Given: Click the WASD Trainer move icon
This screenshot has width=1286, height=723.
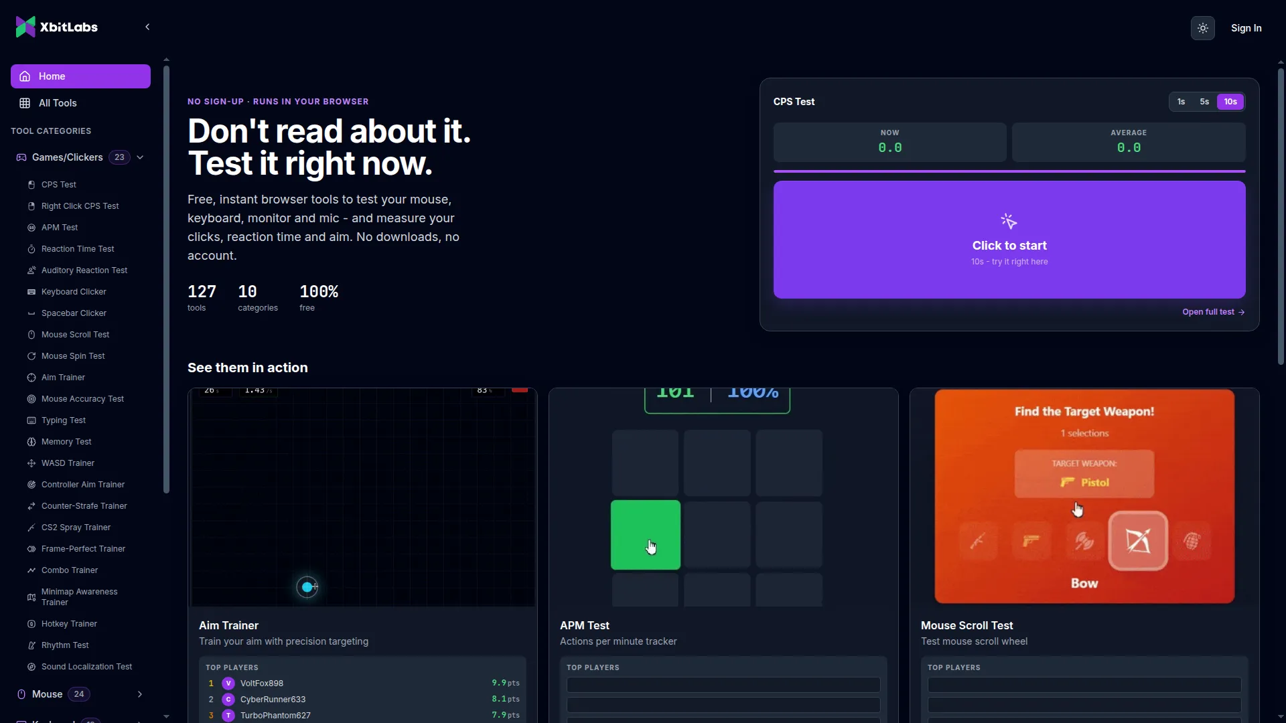Looking at the screenshot, I should [x=31, y=463].
